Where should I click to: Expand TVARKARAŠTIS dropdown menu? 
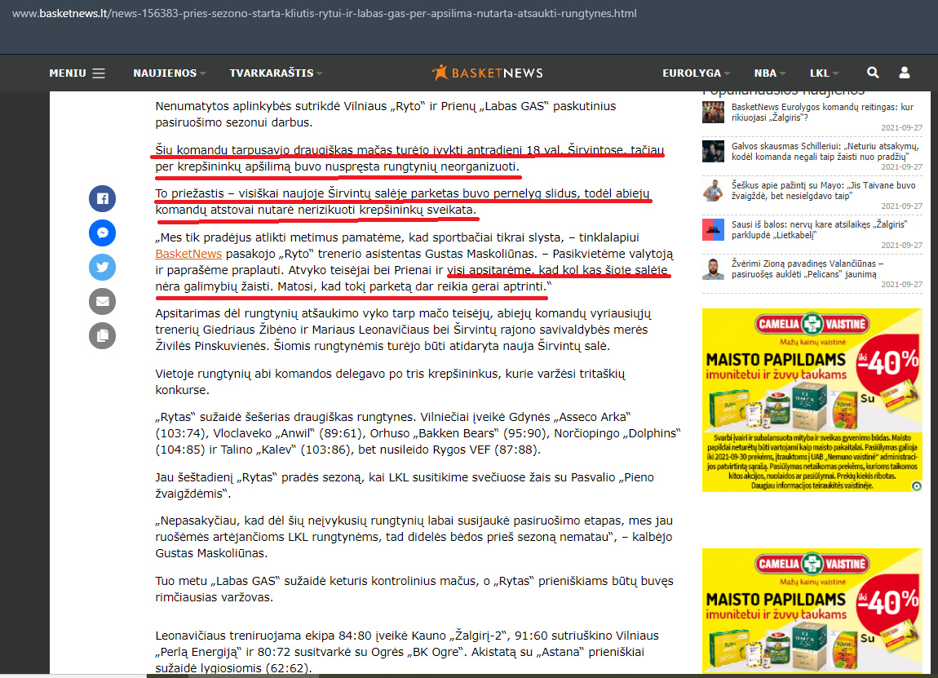tap(276, 73)
